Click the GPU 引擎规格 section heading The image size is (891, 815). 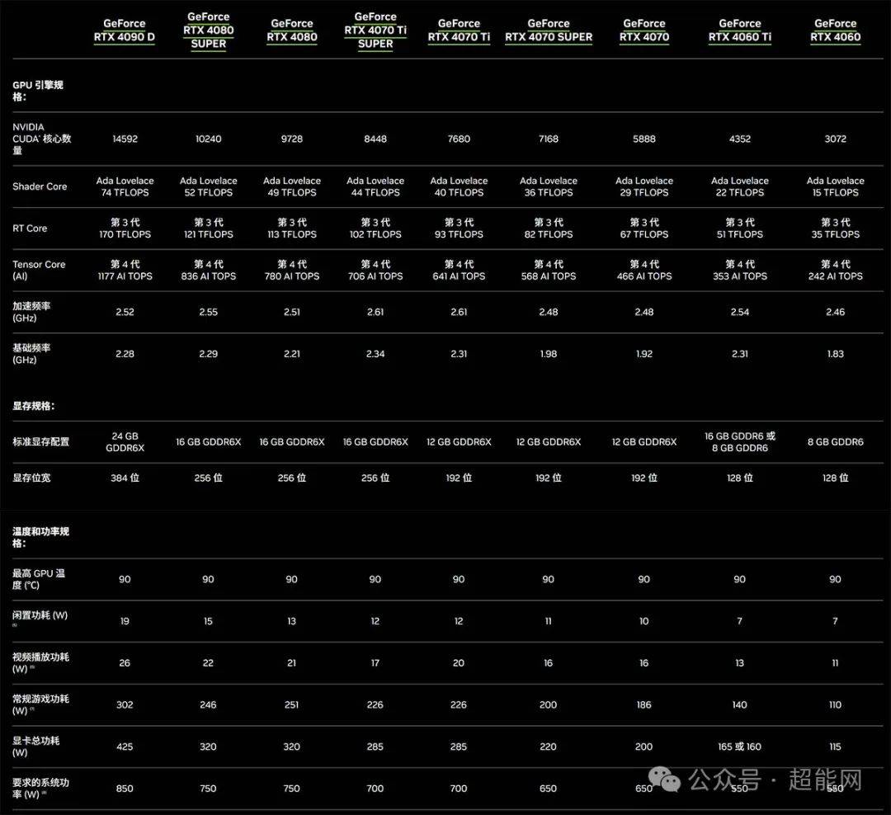click(x=38, y=91)
